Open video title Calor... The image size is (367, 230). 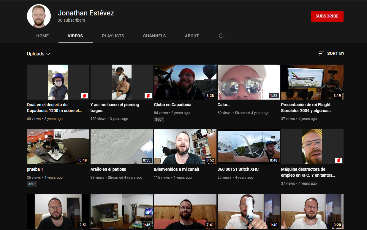coord(224,105)
